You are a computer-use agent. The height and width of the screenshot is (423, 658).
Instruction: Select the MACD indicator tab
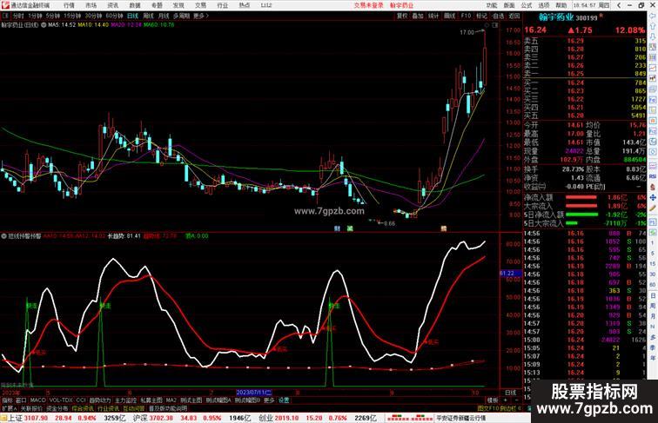click(37, 400)
